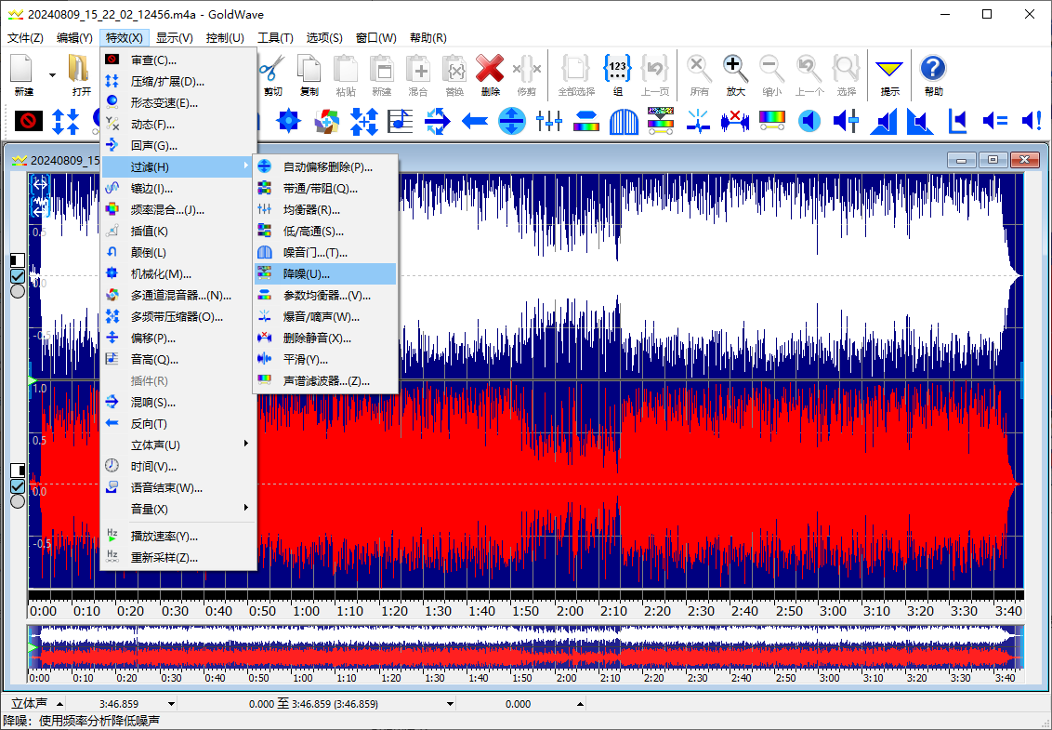The width and height of the screenshot is (1052, 730).
Task: Click the New (新建) file icon
Action: tap(22, 69)
